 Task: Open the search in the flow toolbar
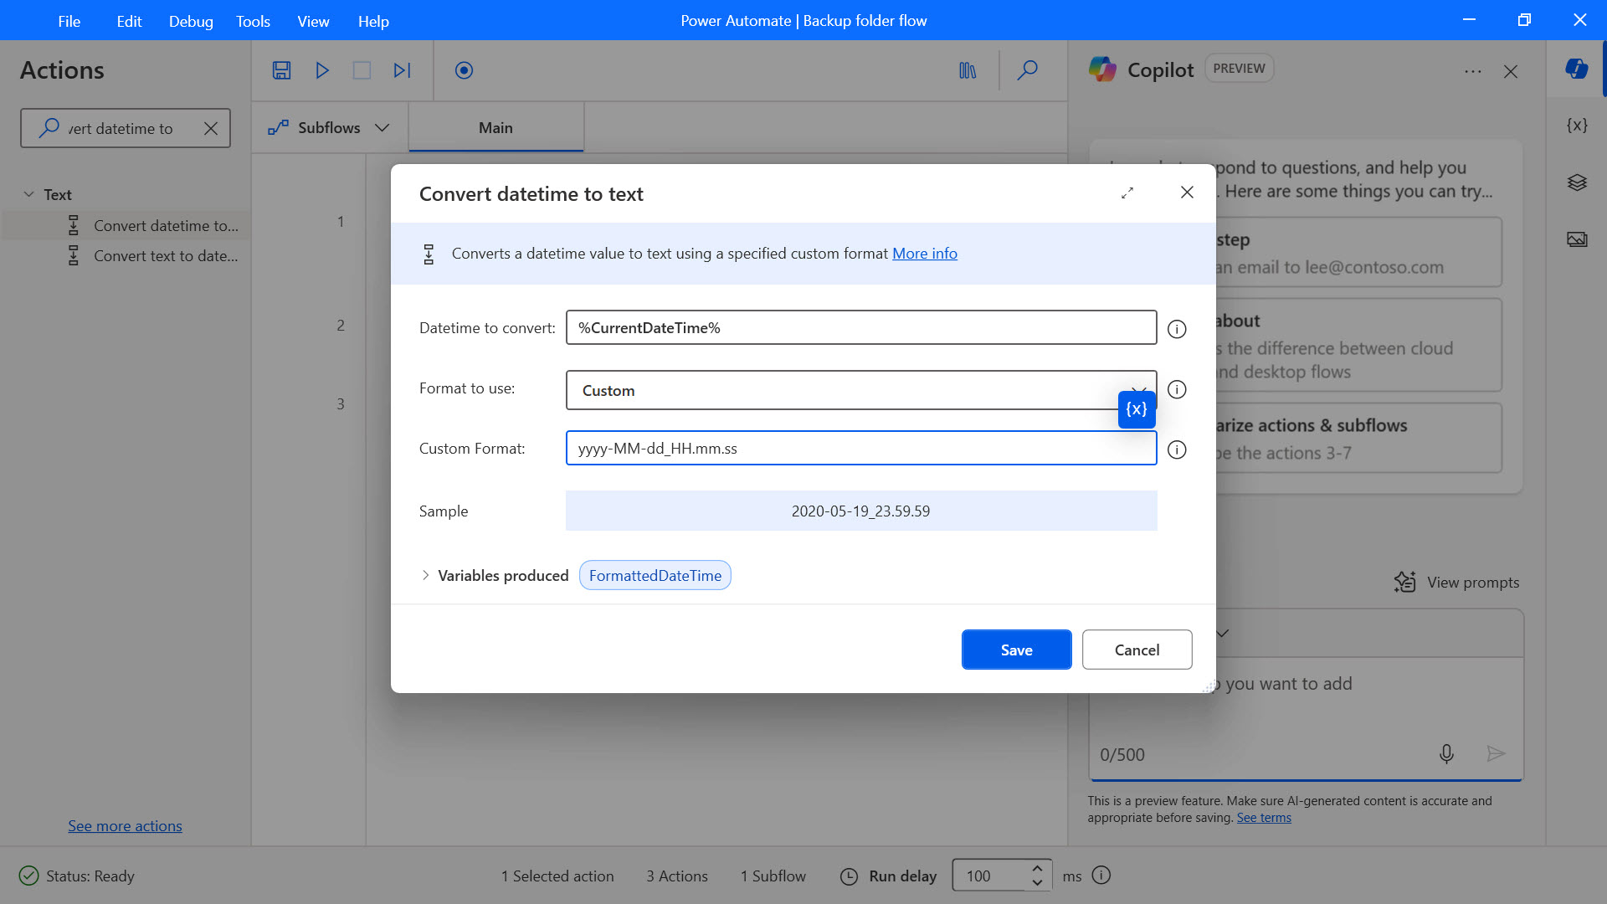coord(1028,70)
